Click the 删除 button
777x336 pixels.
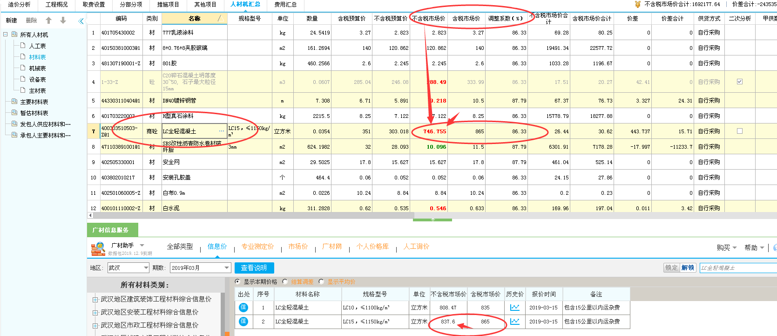pyautogui.click(x=31, y=21)
